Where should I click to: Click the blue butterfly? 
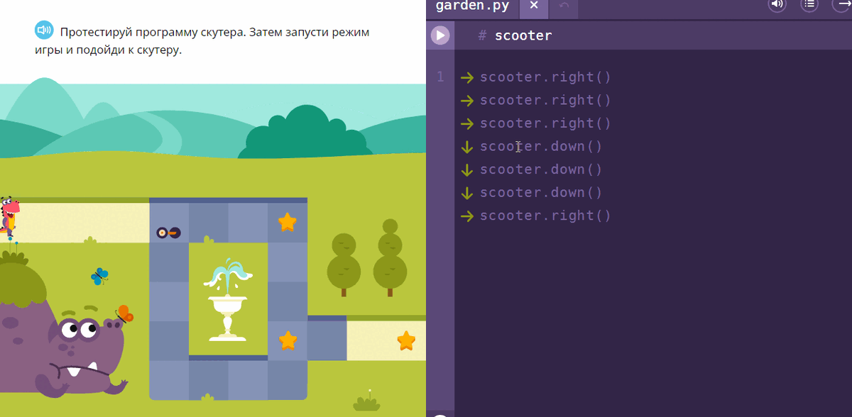point(99,276)
